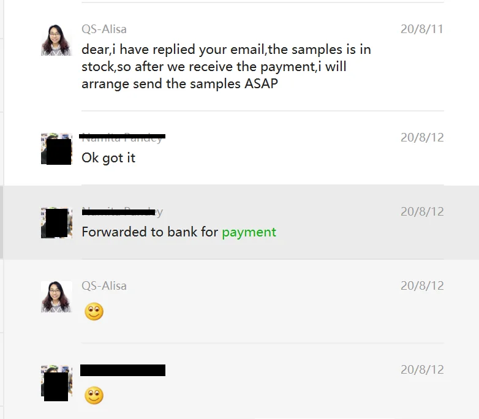Click the avatar beside "Ok got it"
The image size is (479, 419).
click(x=56, y=149)
